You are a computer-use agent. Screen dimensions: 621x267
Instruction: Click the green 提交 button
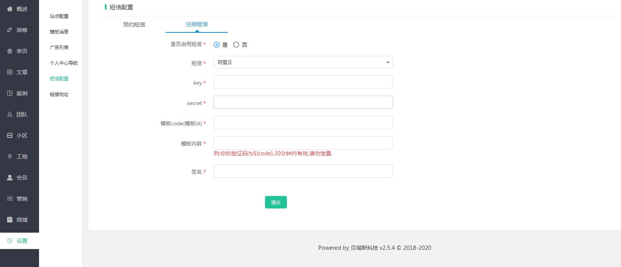click(x=276, y=202)
